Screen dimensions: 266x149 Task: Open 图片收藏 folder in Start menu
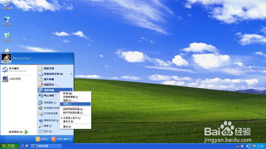(55, 79)
